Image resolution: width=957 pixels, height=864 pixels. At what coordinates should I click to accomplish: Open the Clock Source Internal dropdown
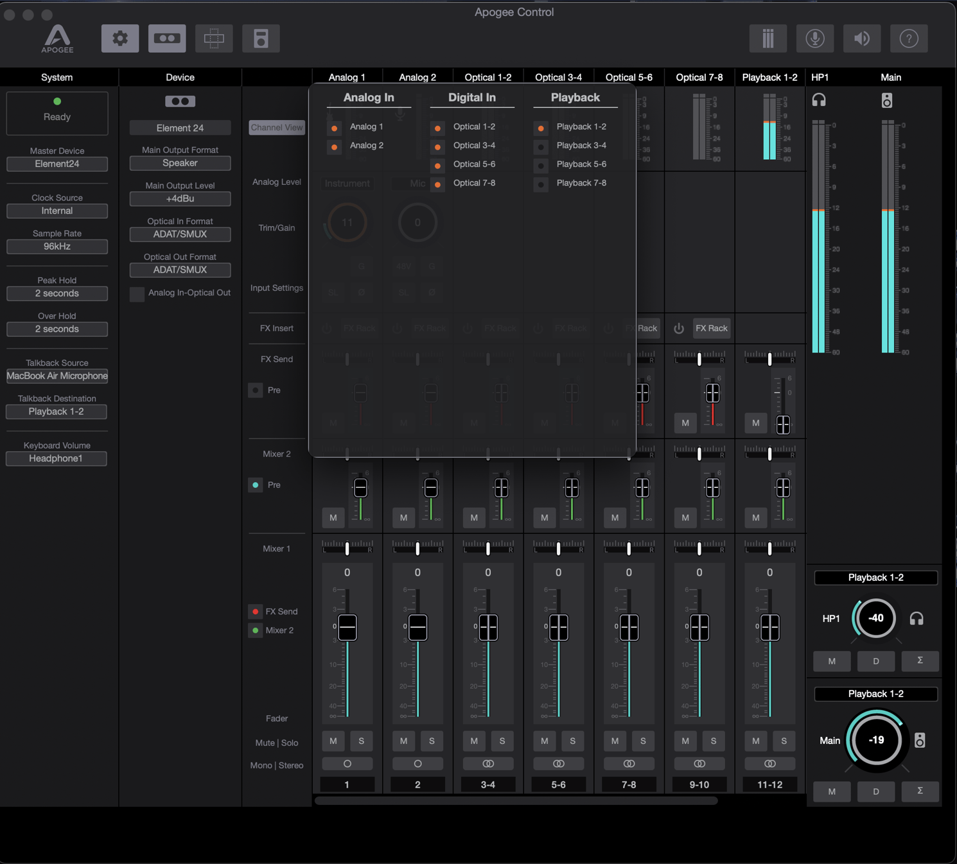(57, 211)
